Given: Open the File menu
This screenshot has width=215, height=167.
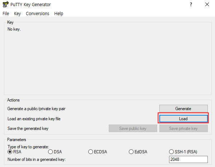Looking at the screenshot, I should click(6, 14).
